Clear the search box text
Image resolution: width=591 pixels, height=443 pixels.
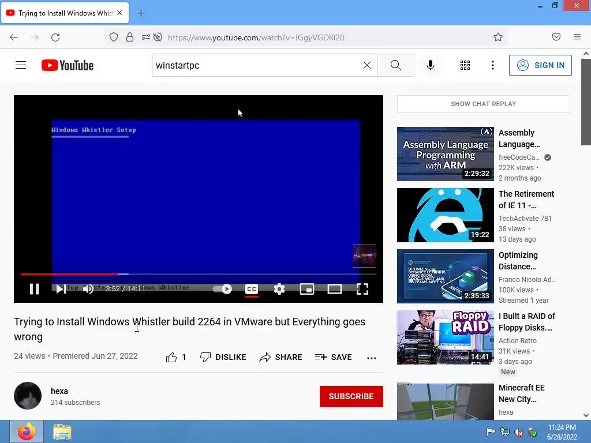coord(366,65)
